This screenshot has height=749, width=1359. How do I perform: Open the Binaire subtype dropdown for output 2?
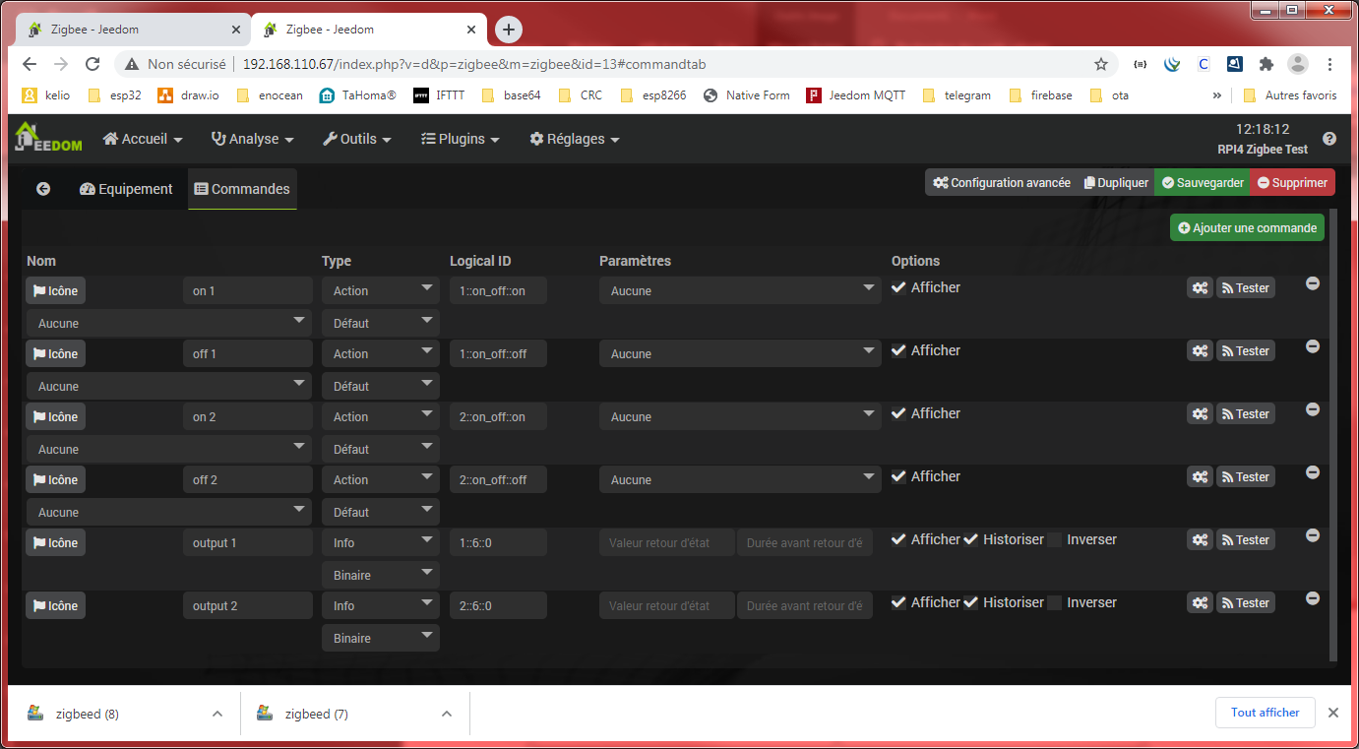click(381, 638)
